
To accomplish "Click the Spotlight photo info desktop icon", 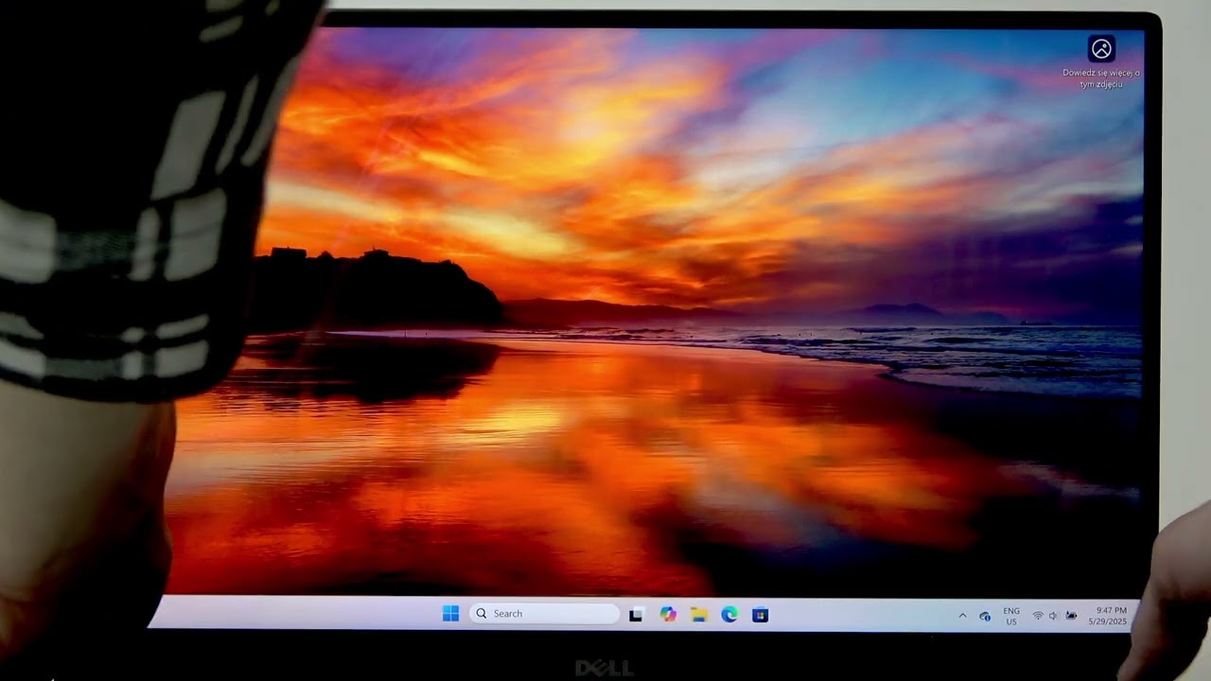I will 1101,49.
